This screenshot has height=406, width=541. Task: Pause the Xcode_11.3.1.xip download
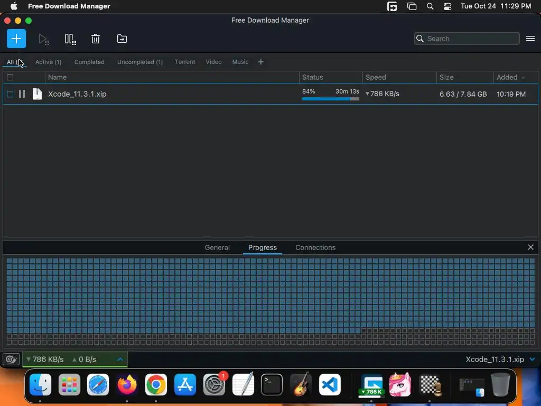point(22,94)
